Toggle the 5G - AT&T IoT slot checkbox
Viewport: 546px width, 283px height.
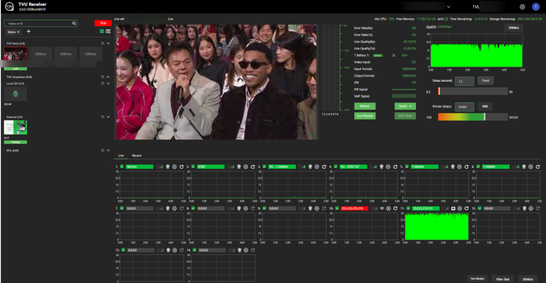coord(336,167)
